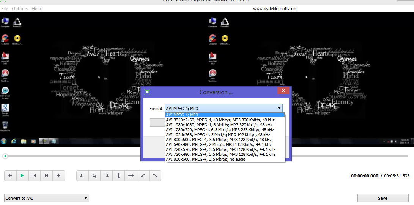This screenshot has height=205, width=414.
Task: Open the File menu
Action: coord(5,9)
